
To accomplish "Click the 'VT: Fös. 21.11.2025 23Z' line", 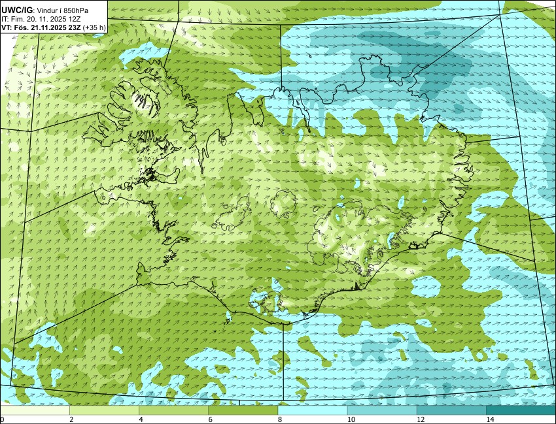I will 41,28.
